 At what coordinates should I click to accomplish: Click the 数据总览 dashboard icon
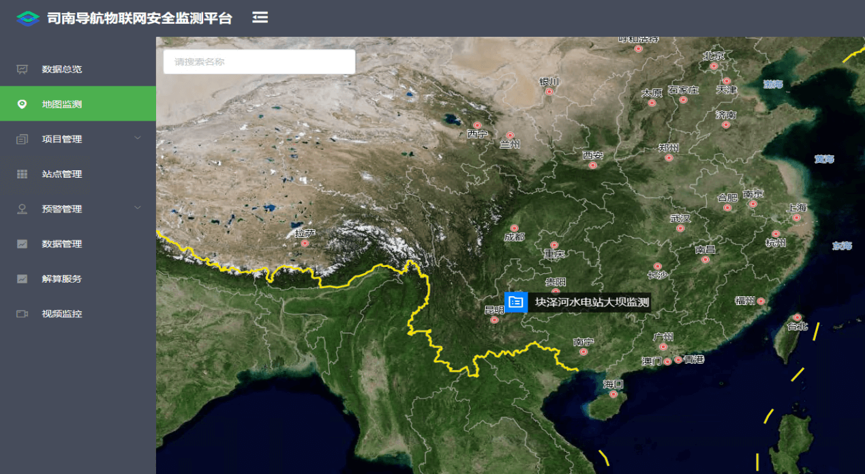(x=22, y=69)
